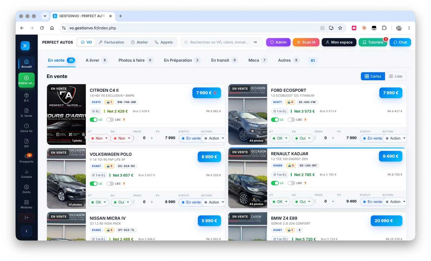Open CT dropdown on Ford Ecosport

280,138
